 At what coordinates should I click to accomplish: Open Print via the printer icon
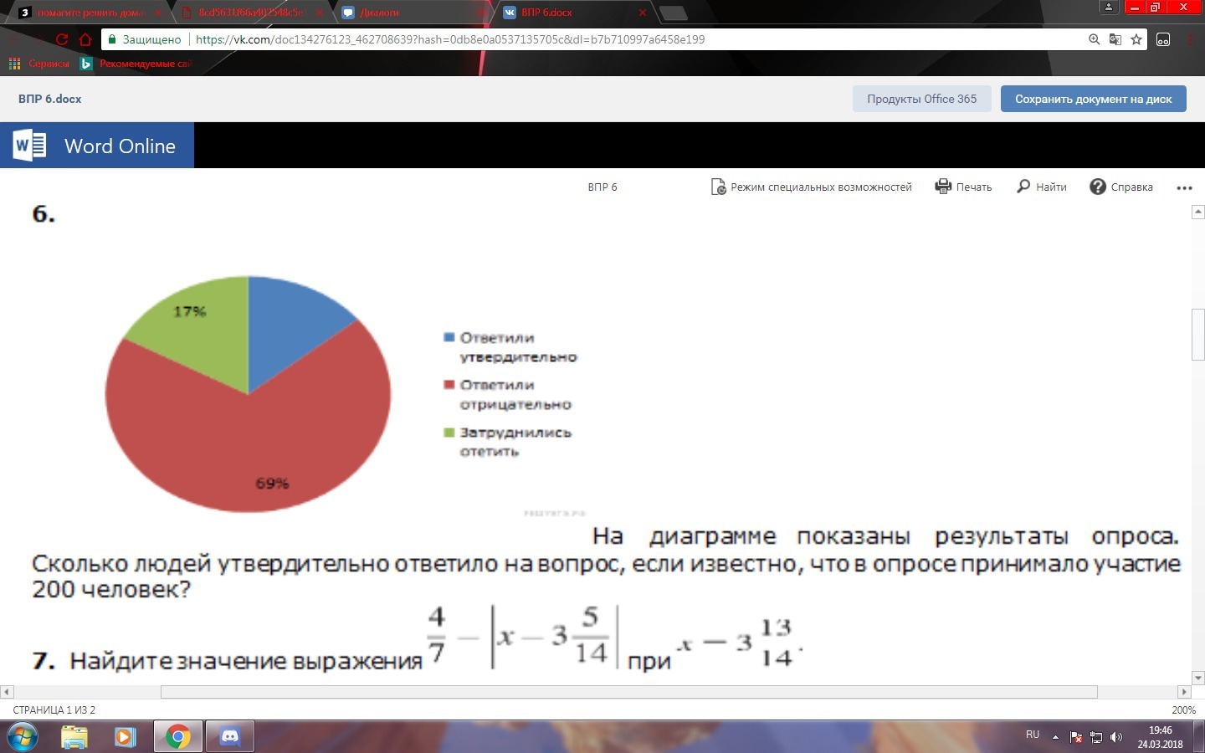943,187
